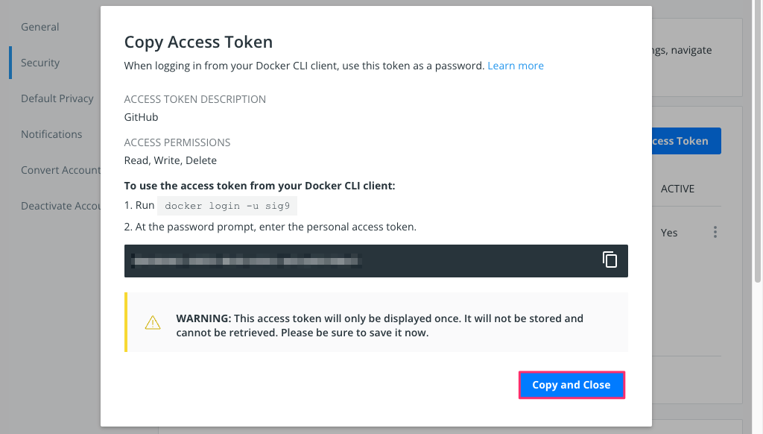Select the docker login -u sig9 command
Viewport: 763px width, 434px height.
[x=227, y=206]
